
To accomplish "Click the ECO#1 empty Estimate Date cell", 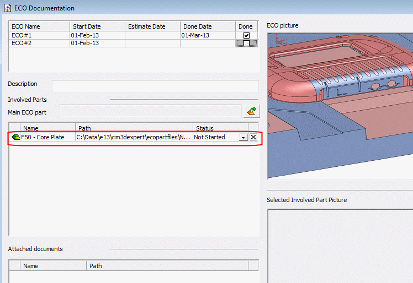I will tap(152, 35).
